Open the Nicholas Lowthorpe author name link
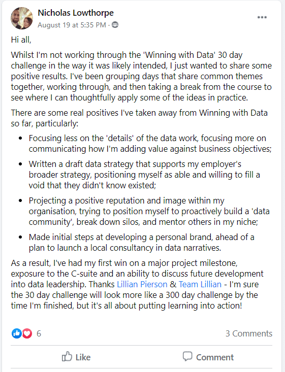This screenshot has width=285, height=372. pyautogui.click(x=76, y=13)
